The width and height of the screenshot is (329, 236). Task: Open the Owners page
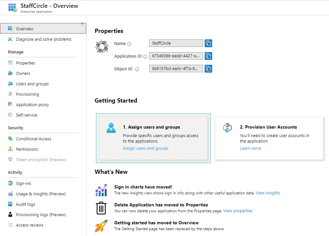tap(23, 73)
